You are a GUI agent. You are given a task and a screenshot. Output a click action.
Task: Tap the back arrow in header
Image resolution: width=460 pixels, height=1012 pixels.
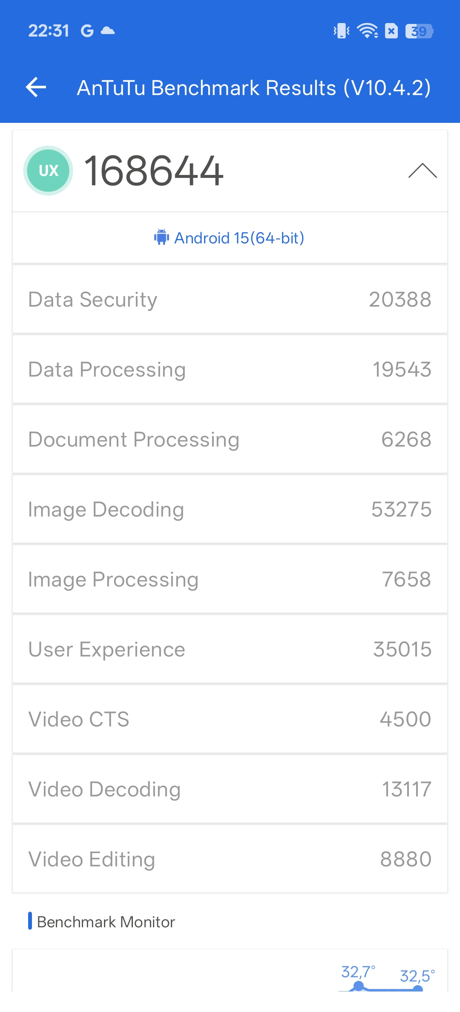[36, 87]
